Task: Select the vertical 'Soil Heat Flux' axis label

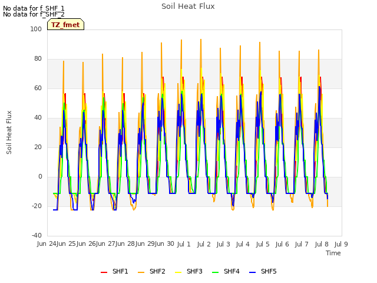Action: point(9,132)
